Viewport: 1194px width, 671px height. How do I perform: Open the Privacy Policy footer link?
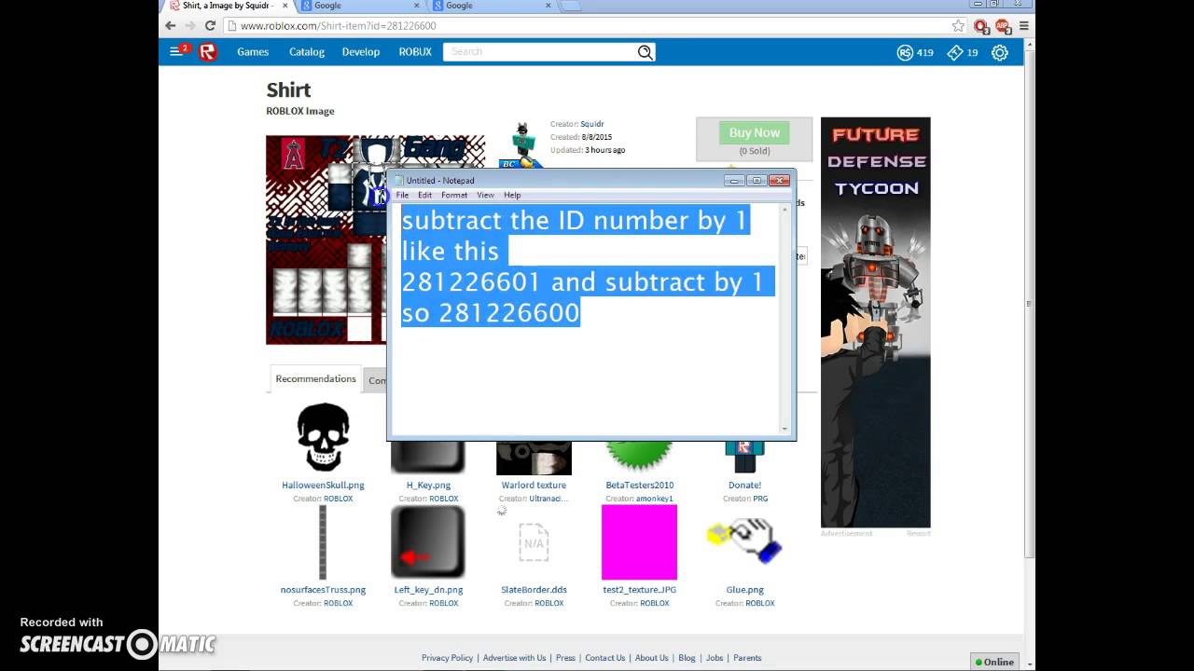(x=447, y=658)
